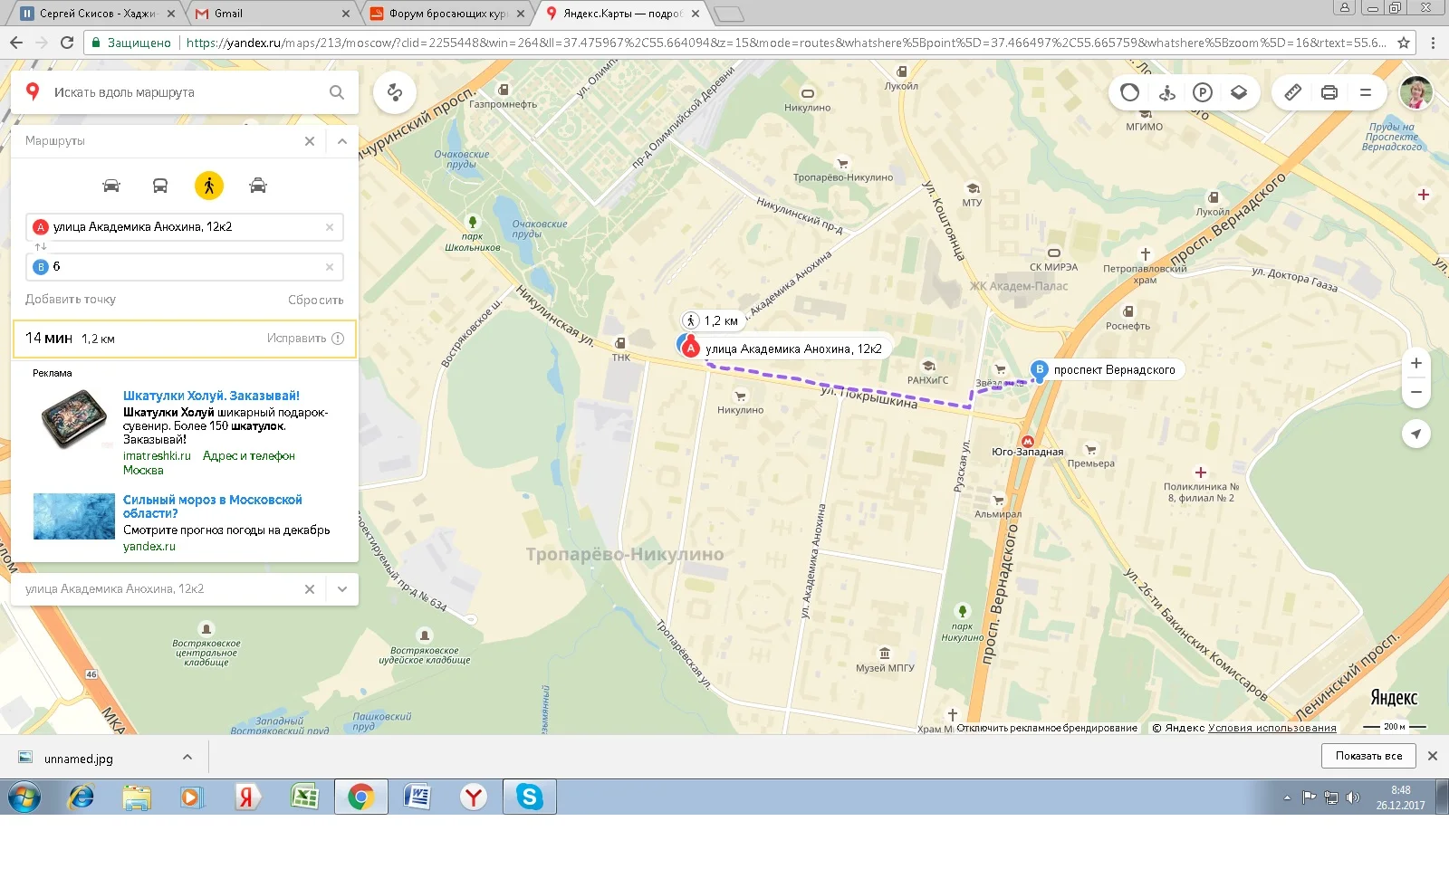
Task: Click the search field along route
Action: pyautogui.click(x=186, y=92)
